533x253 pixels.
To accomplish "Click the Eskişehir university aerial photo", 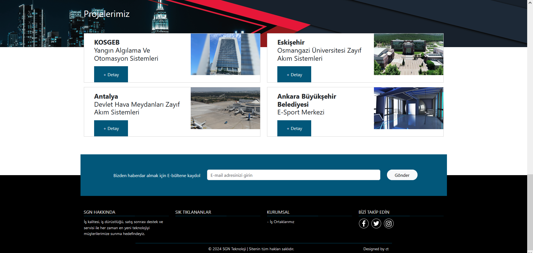I will point(409,54).
